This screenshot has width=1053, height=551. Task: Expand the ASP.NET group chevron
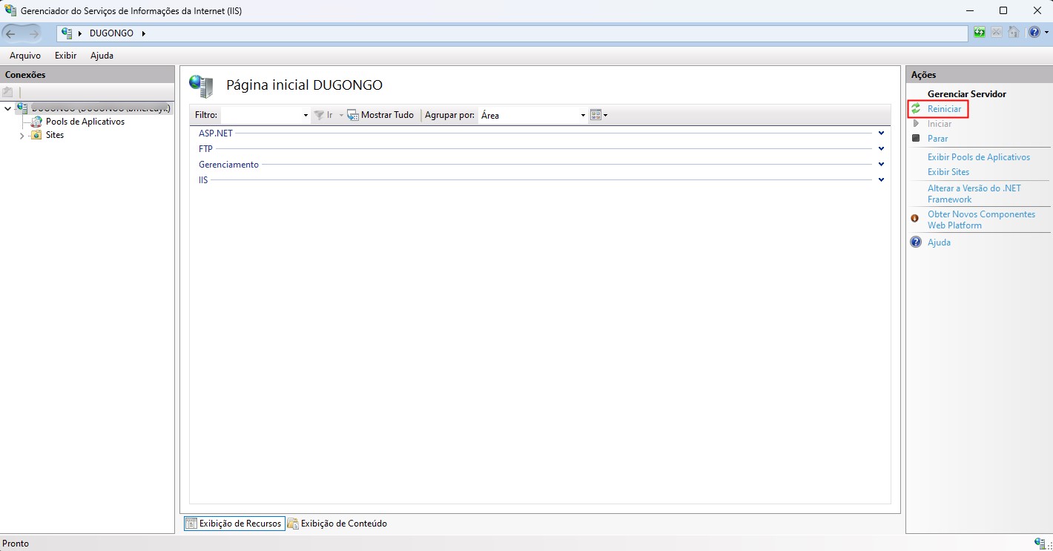coord(881,133)
